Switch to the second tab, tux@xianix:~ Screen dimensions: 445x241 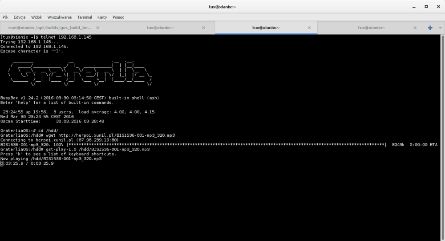(160, 28)
